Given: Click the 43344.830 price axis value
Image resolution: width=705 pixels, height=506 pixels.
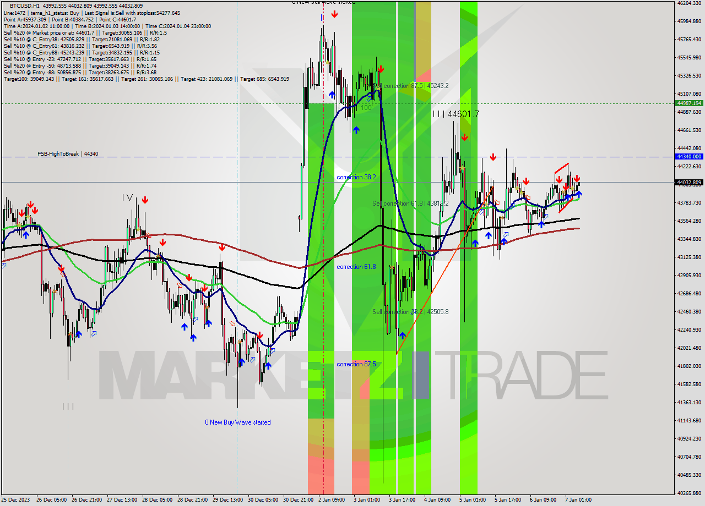Looking at the screenshot, I should (688, 239).
